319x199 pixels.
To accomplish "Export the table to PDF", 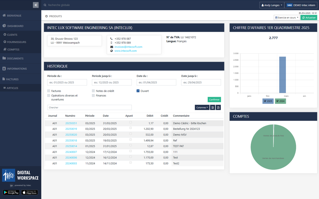I will (218, 107).
